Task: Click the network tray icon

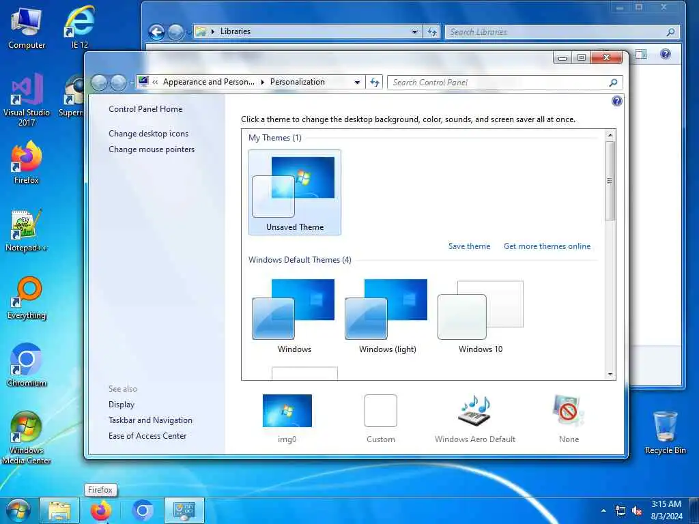Action: [x=620, y=510]
